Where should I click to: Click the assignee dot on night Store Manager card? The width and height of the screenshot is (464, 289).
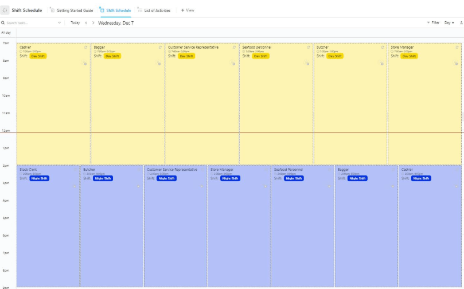tap(266, 186)
